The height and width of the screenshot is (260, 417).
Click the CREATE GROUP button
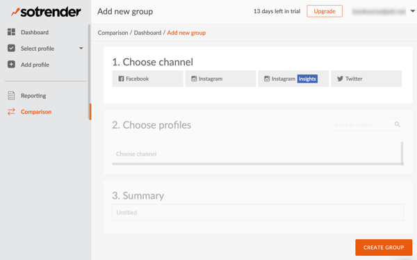coord(384,247)
